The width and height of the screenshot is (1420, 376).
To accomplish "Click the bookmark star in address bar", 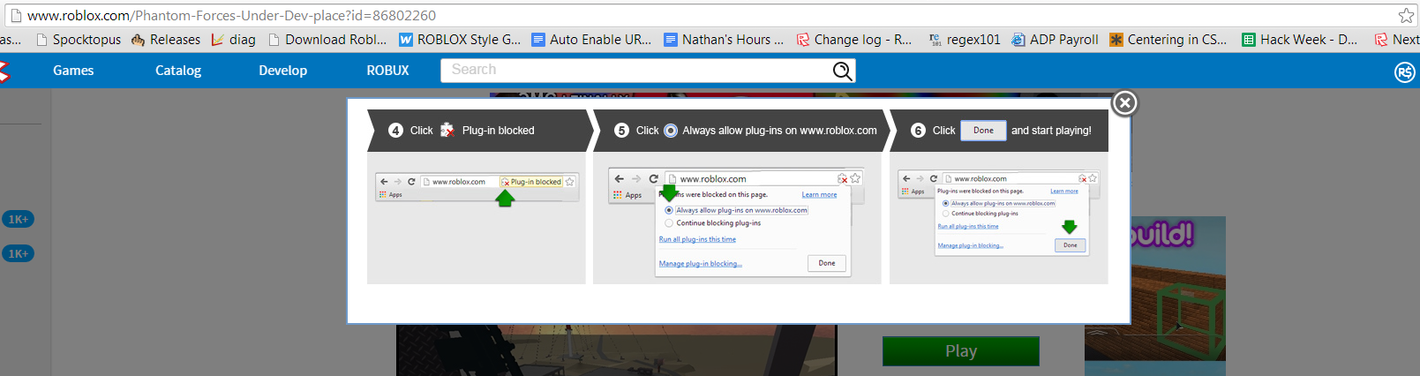I will (x=1406, y=15).
